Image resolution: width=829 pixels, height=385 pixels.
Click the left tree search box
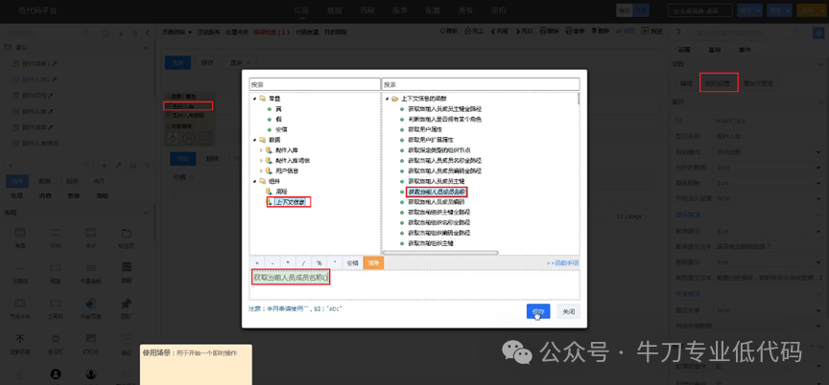coord(315,84)
